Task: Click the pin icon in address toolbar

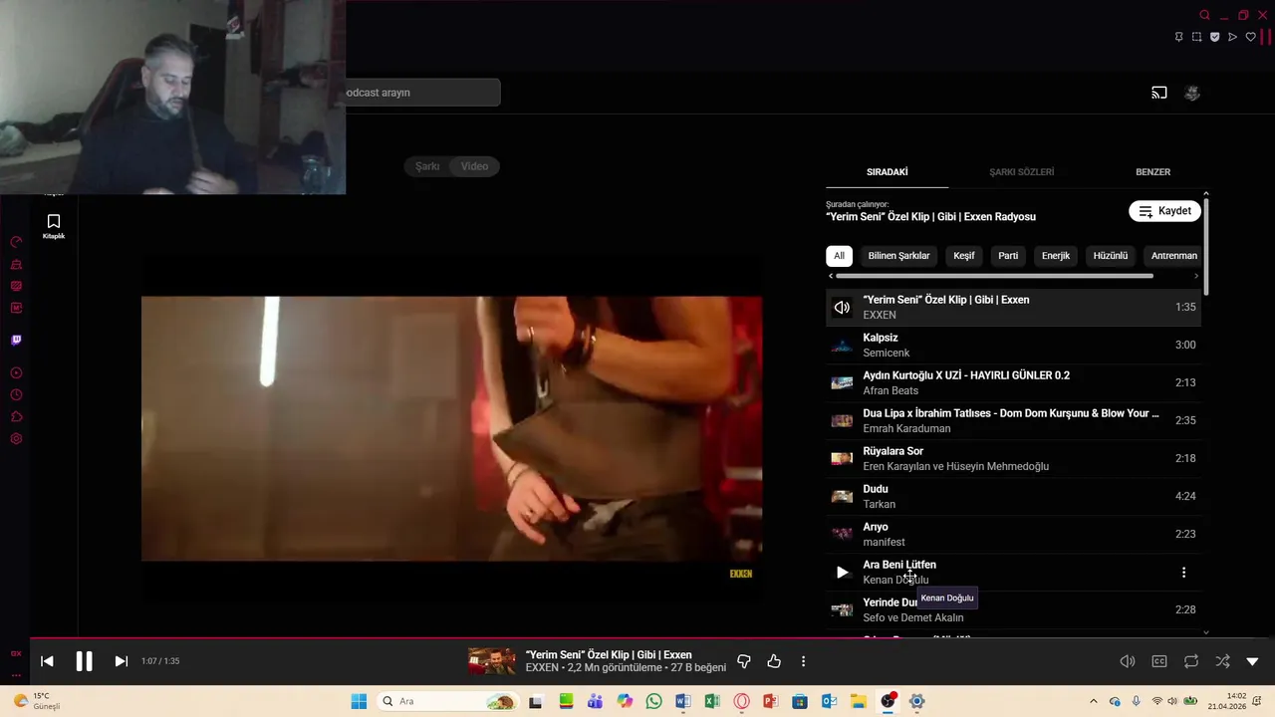Action: [x=1178, y=37]
